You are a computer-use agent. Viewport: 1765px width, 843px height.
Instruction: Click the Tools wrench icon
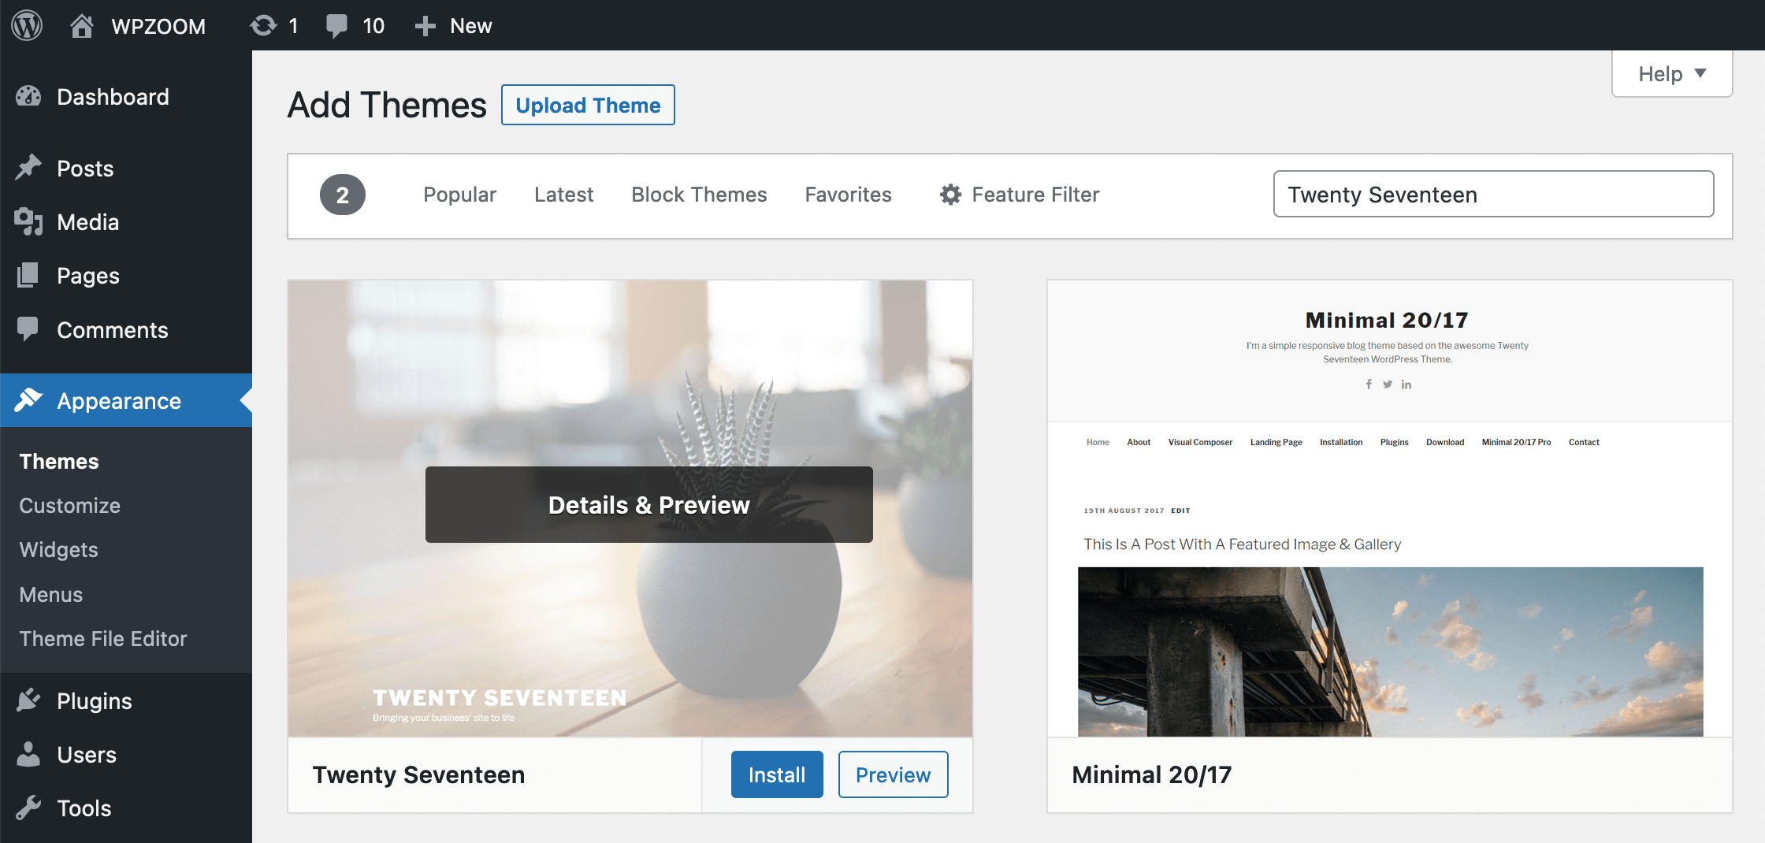pos(28,808)
